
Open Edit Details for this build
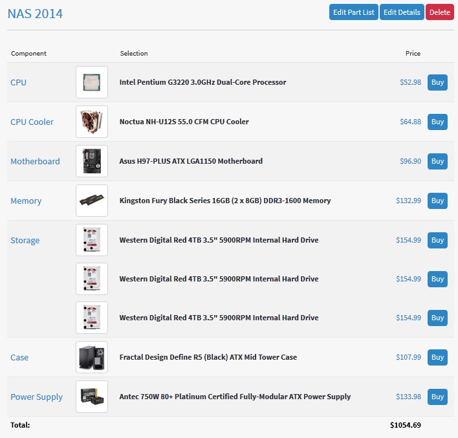(401, 12)
